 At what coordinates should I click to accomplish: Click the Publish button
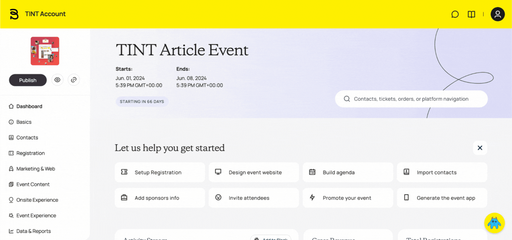click(x=28, y=80)
